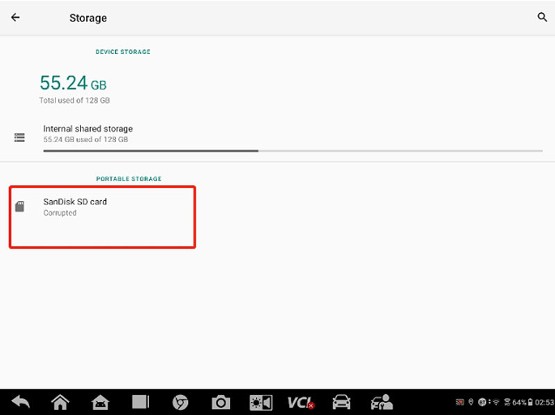Tap the Total used of 128 GB text
555x415 pixels.
coord(74,100)
